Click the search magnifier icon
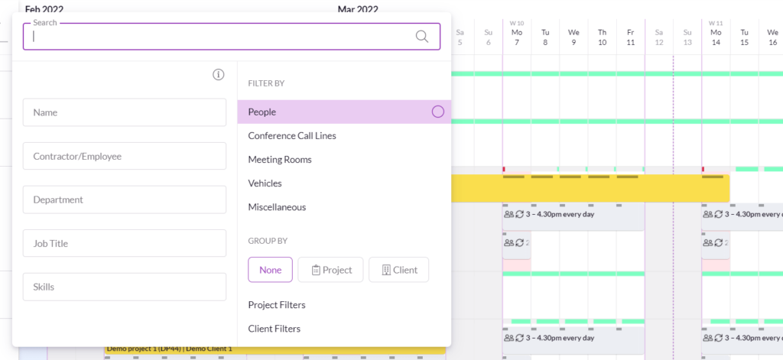 (x=422, y=36)
